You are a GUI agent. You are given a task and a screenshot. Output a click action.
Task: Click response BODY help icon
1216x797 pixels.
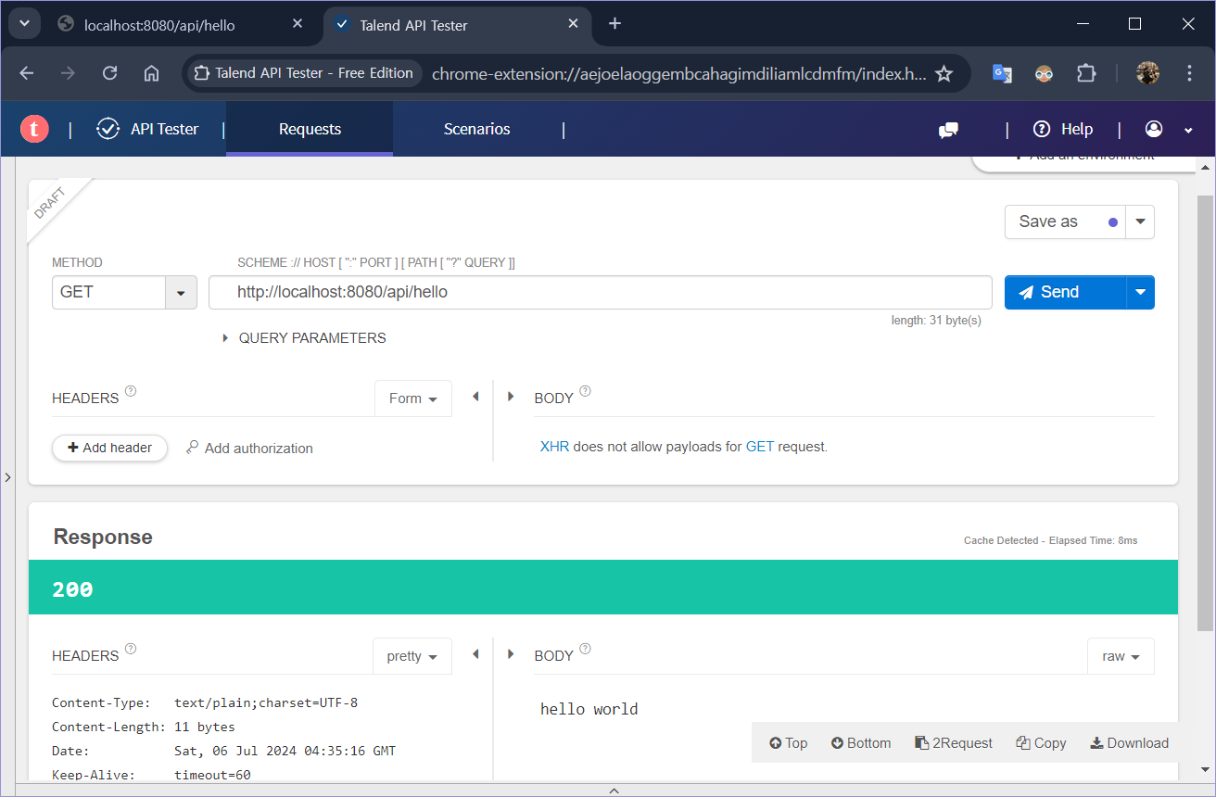pyautogui.click(x=585, y=649)
